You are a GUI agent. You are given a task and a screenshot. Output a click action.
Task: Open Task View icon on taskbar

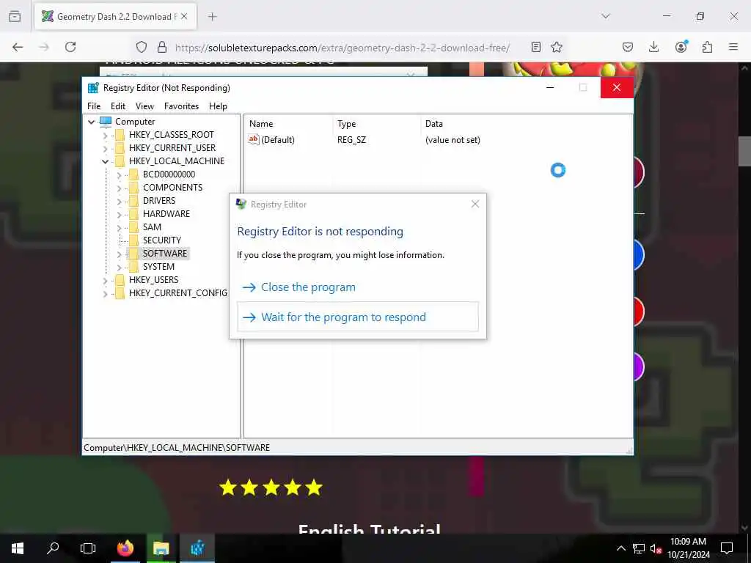pyautogui.click(x=88, y=548)
